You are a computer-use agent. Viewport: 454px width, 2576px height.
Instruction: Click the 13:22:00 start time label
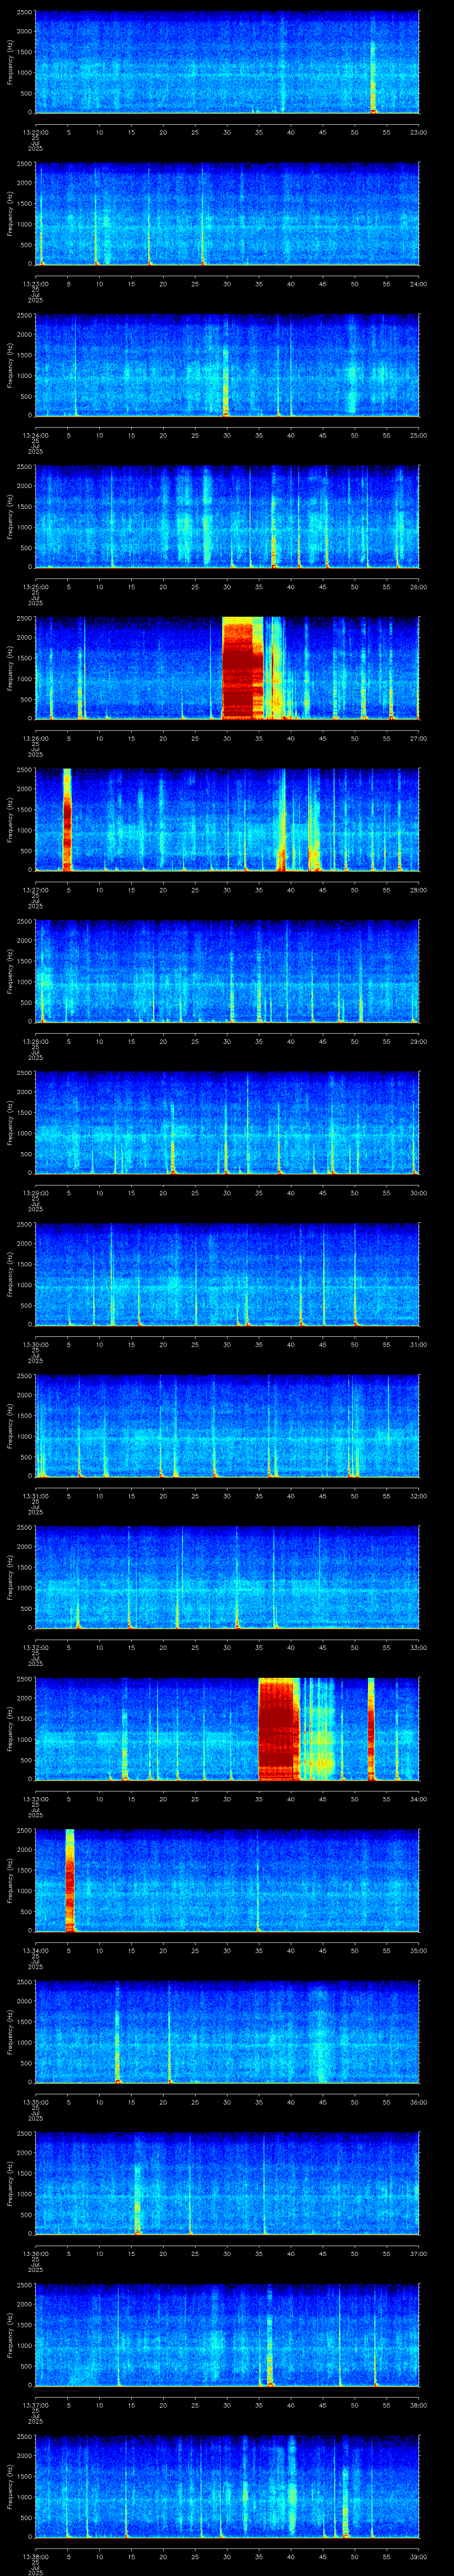tap(35, 132)
